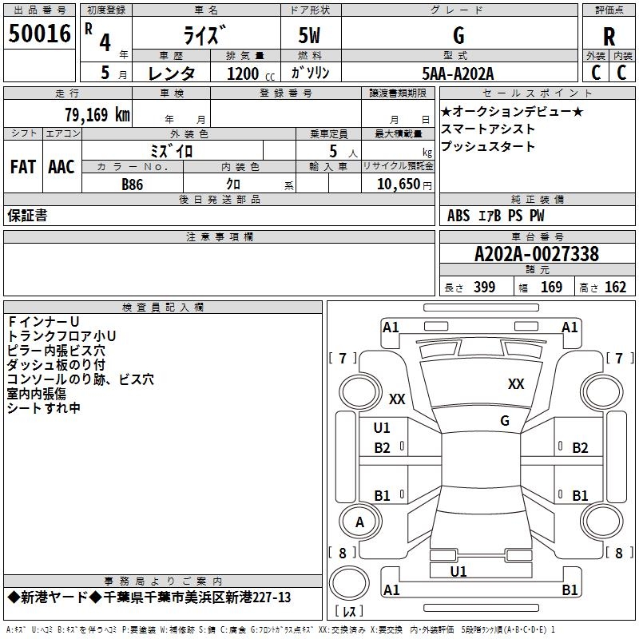Select the length value 399
639x639 pixels.
click(x=484, y=288)
